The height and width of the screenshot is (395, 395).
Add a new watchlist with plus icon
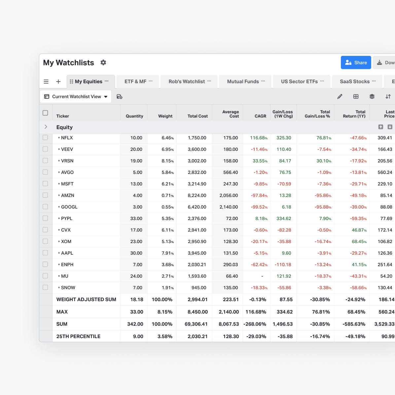[x=58, y=82]
